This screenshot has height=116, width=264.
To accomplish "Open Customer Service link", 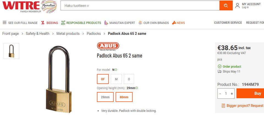I will click(228, 23).
